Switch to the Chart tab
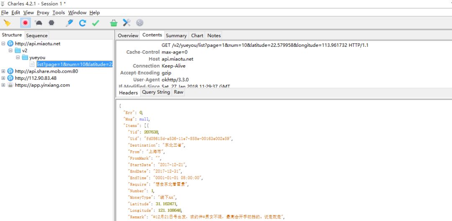Image resolution: width=452 pixels, height=221 pixels. point(197,36)
